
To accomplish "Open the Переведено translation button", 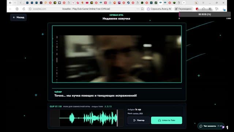I will [x=183, y=9].
